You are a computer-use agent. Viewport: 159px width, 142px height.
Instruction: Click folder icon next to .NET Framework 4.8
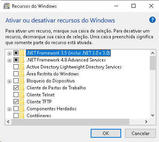tap(22, 60)
